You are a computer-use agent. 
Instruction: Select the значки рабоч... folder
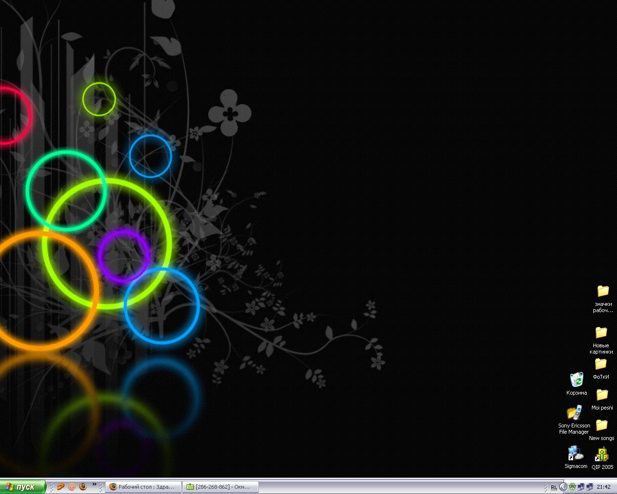tap(603, 291)
